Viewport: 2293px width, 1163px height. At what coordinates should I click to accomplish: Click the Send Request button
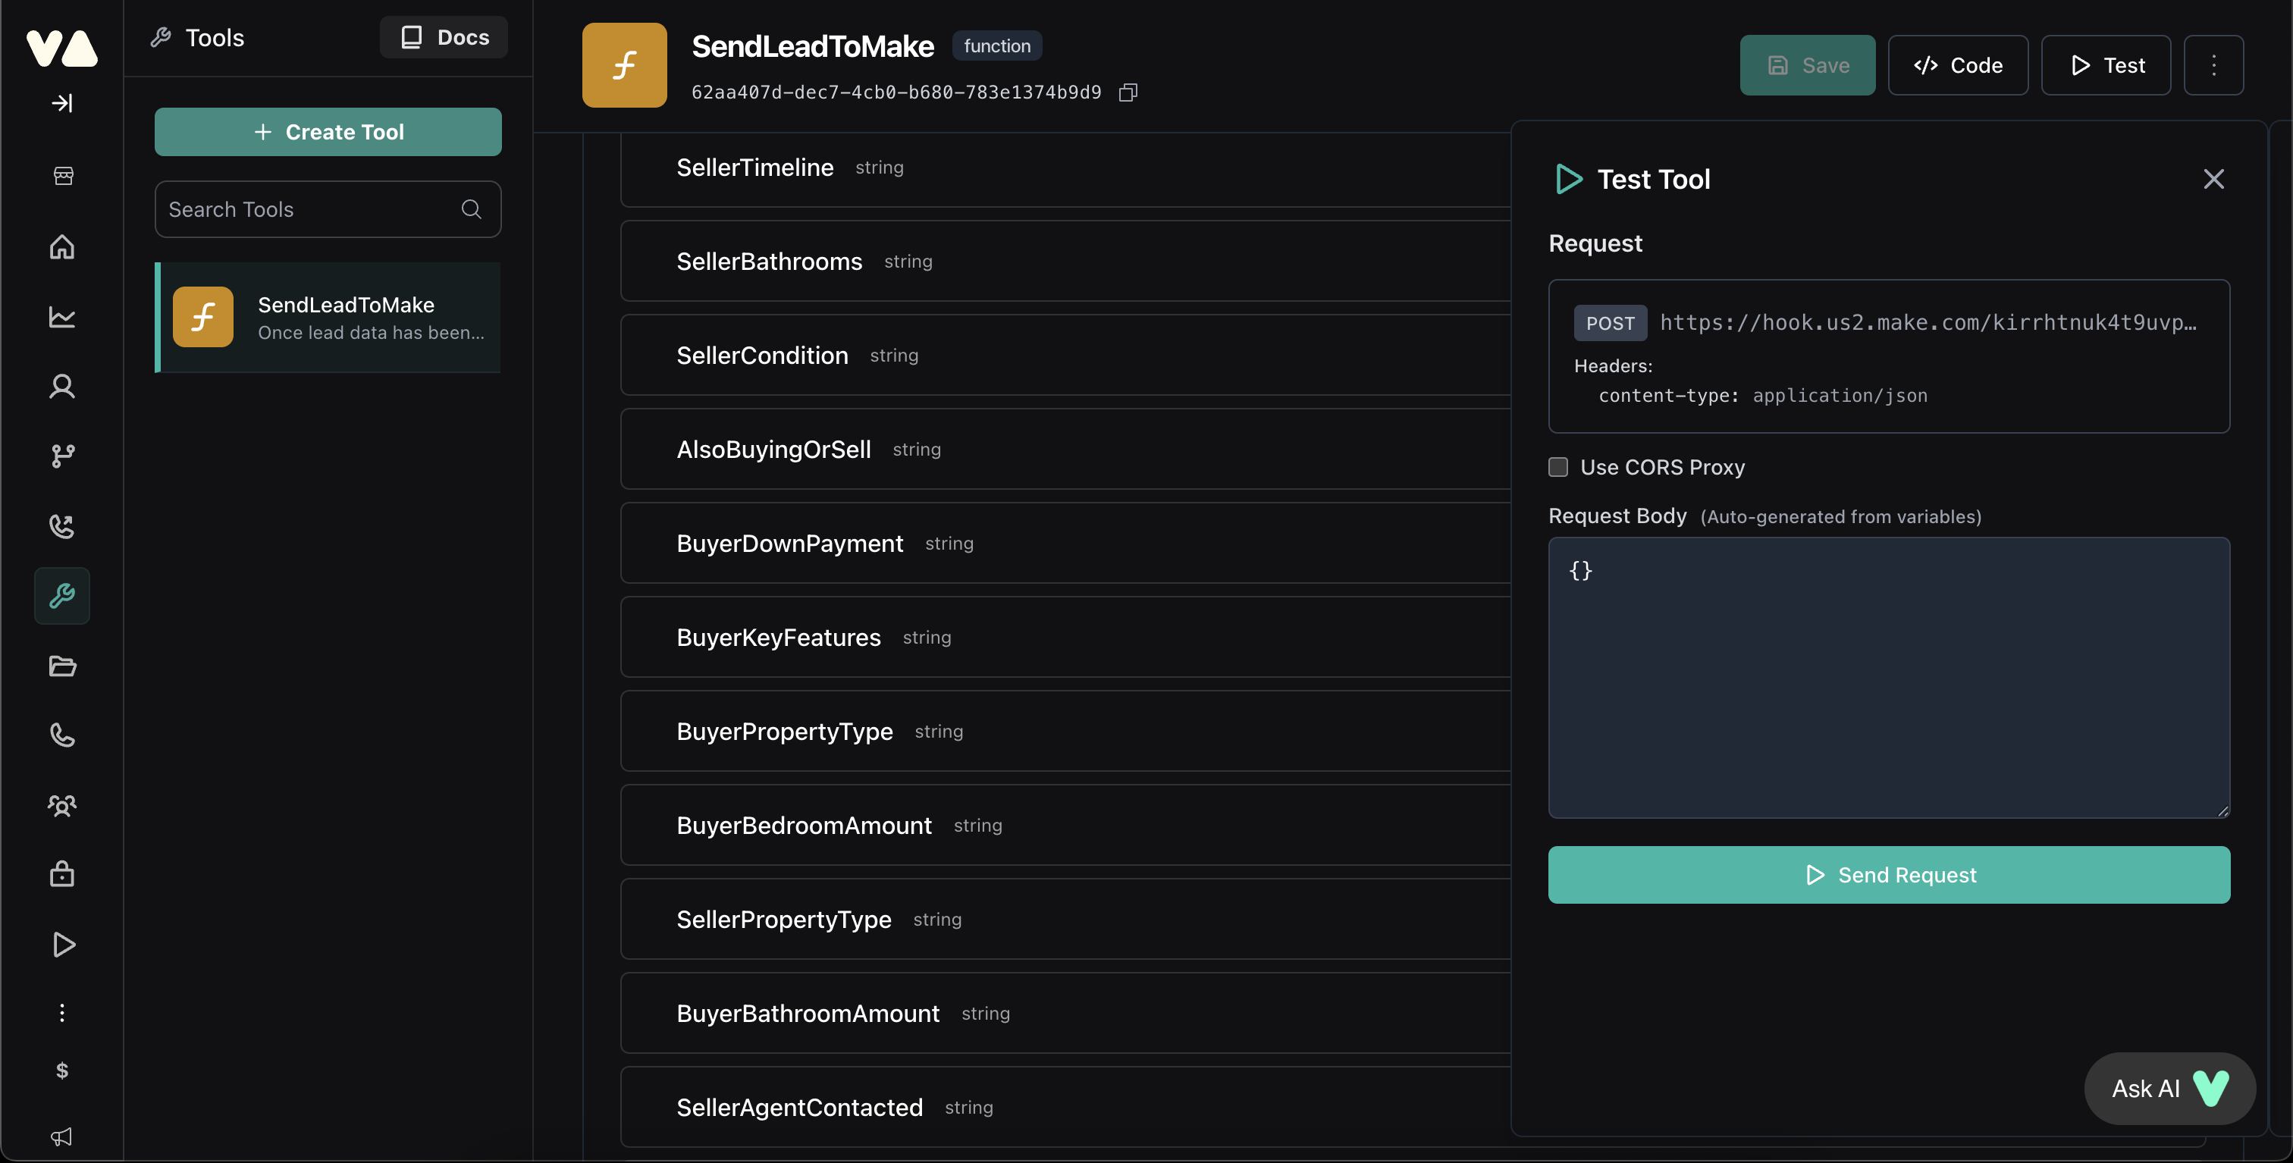[1888, 875]
